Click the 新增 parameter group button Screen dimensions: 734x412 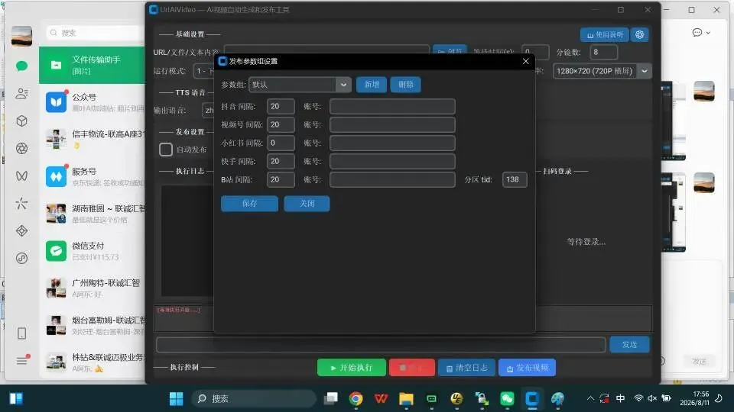click(x=372, y=85)
